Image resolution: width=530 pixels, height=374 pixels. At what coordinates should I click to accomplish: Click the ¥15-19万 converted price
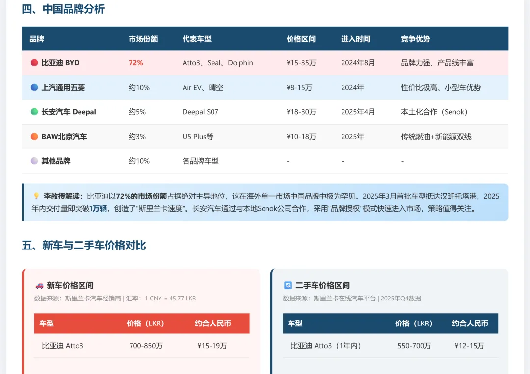(212, 346)
